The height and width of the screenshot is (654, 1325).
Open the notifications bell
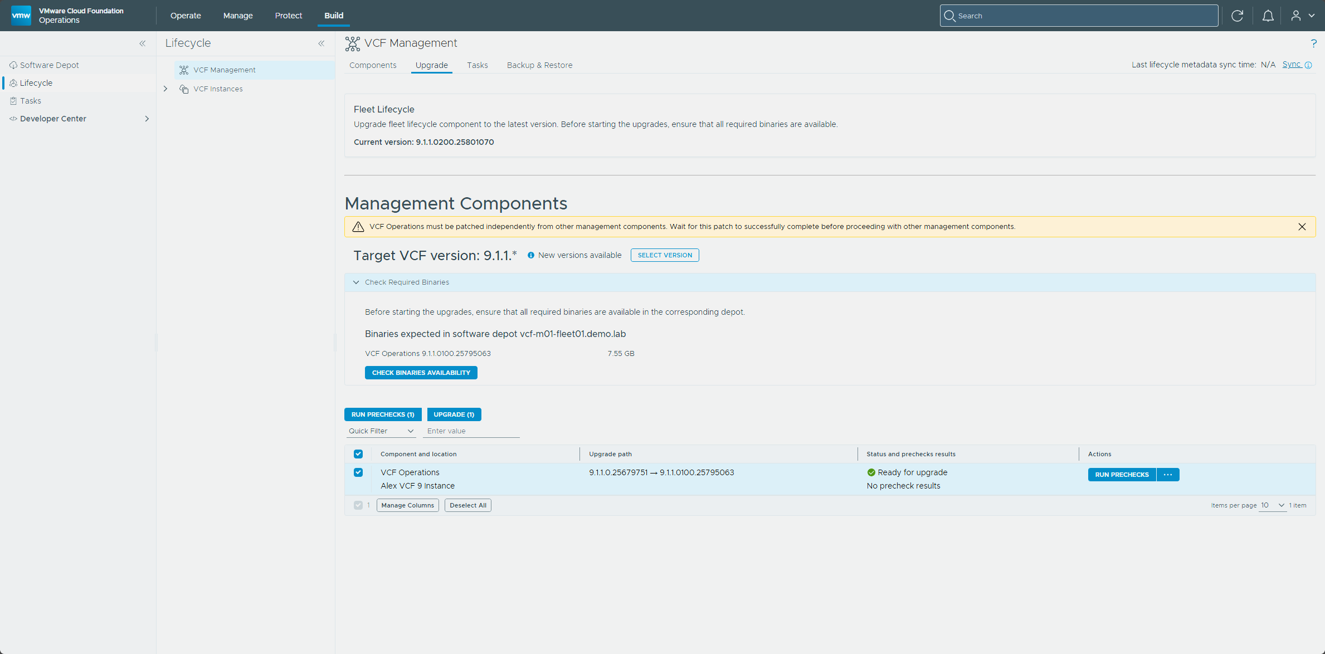coord(1268,16)
